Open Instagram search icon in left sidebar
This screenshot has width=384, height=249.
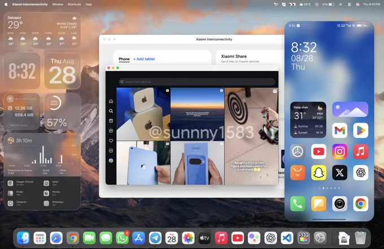point(111,111)
